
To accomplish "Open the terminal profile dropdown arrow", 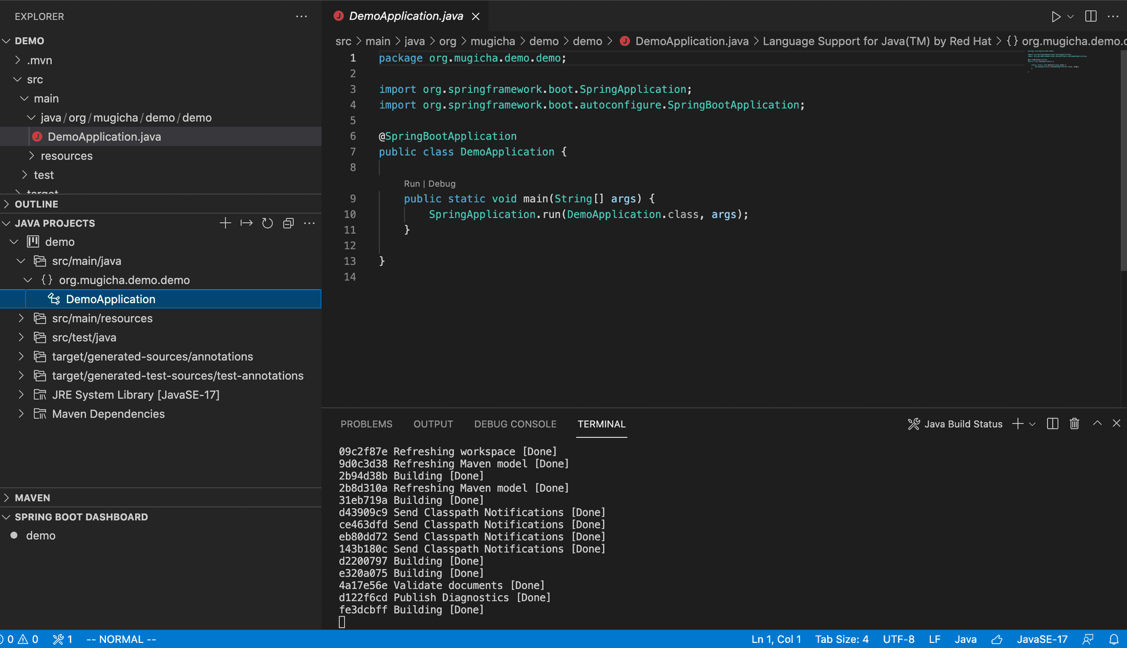I will 1032,424.
